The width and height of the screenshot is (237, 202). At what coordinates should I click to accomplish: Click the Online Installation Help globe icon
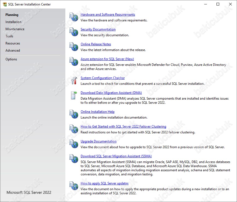(74, 114)
